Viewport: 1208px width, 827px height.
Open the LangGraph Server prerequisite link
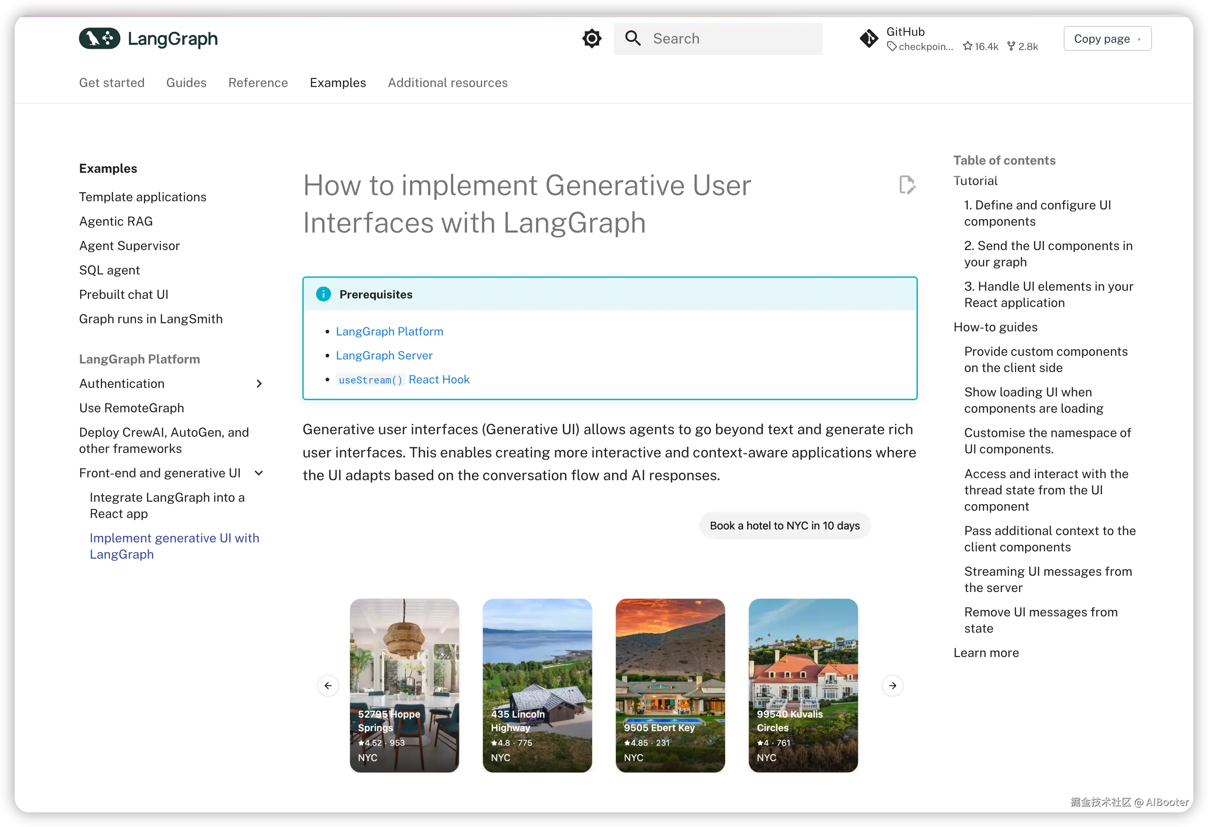tap(384, 355)
